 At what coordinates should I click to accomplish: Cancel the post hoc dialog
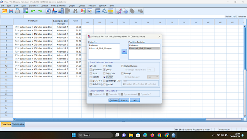tap(124, 100)
